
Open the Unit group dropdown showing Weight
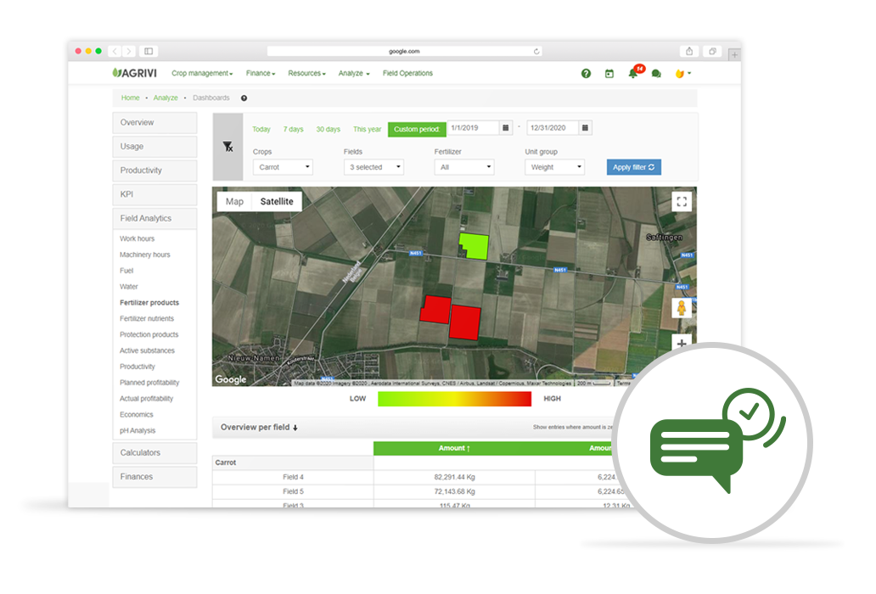[x=555, y=167]
